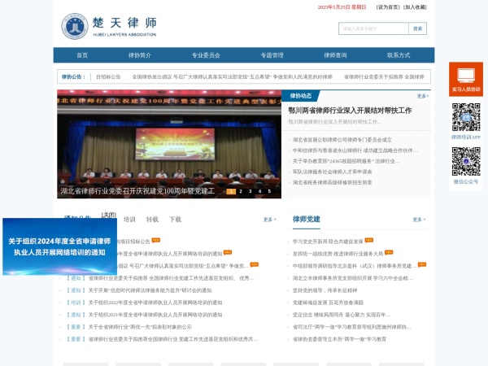488x366 pixels.
Task: Open 学习党史开新局 联合共建促发展
Action: pyautogui.click(x=328, y=242)
